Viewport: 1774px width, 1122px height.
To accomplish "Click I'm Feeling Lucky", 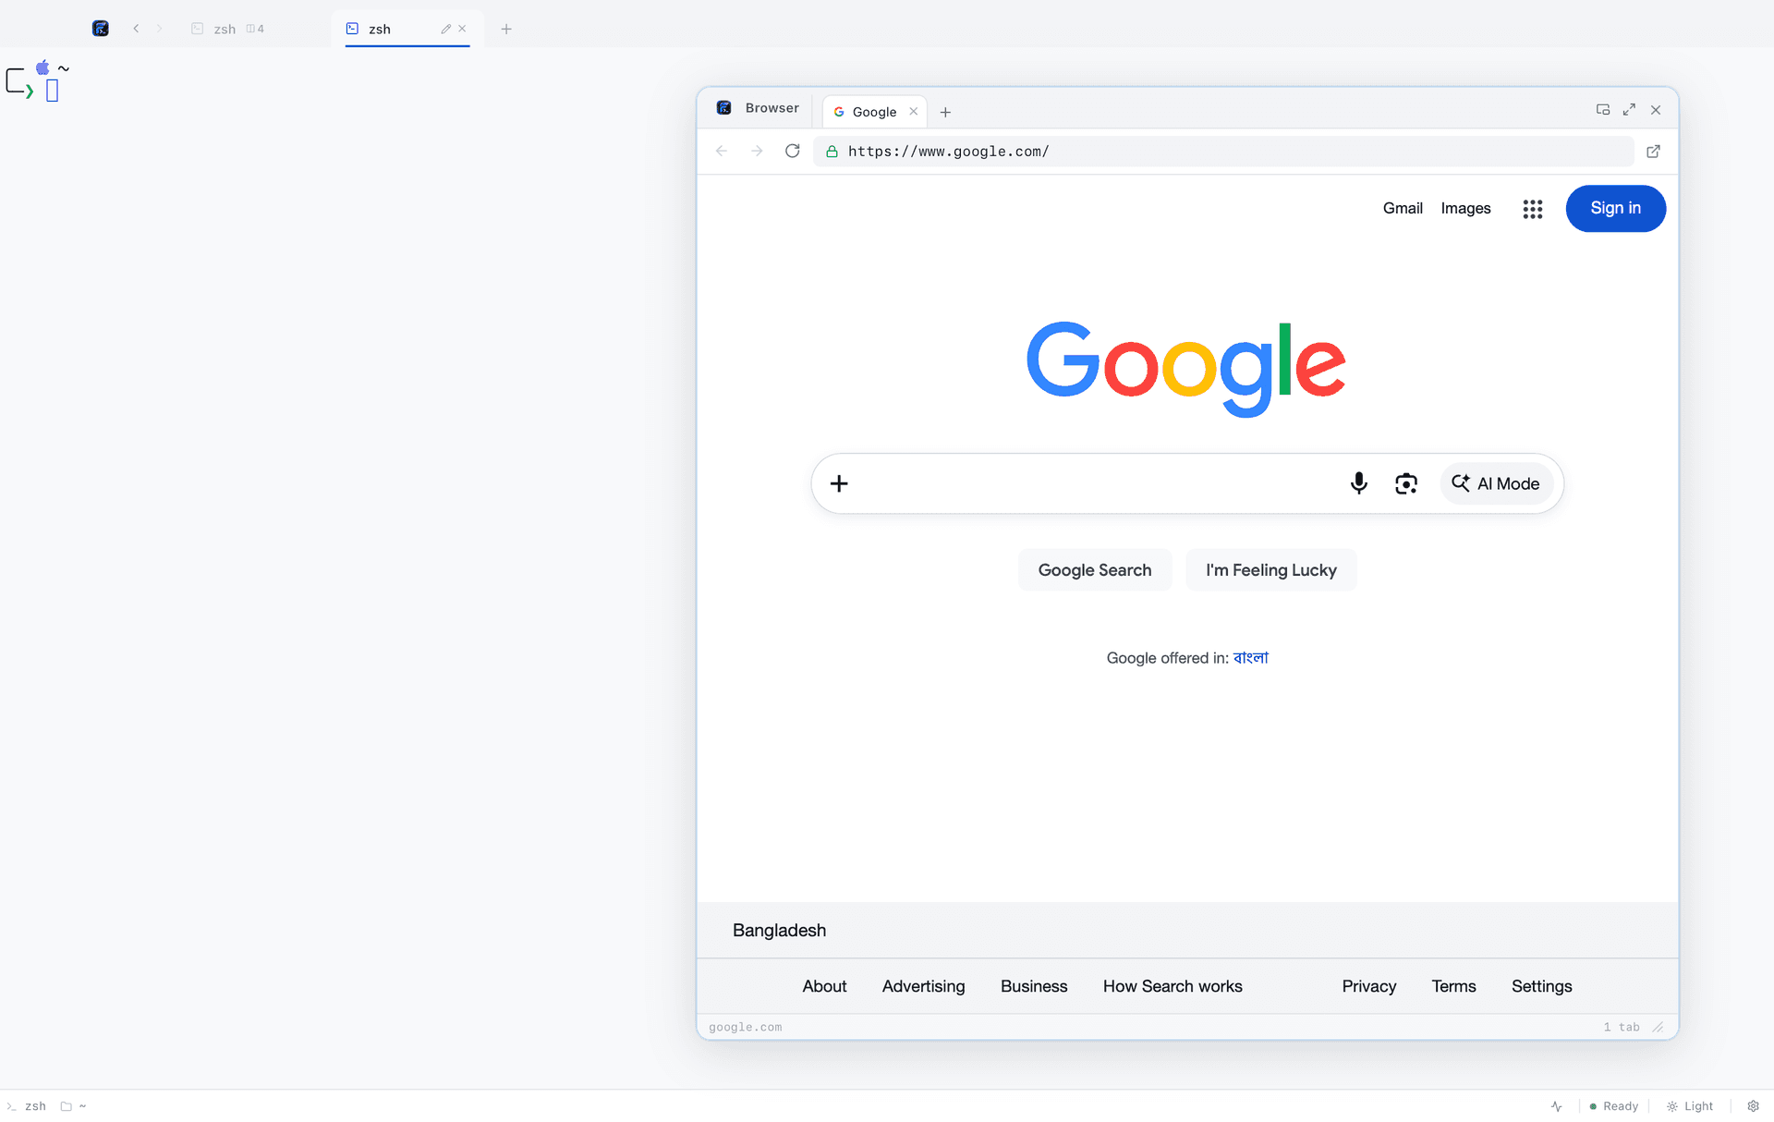I will (1271, 570).
